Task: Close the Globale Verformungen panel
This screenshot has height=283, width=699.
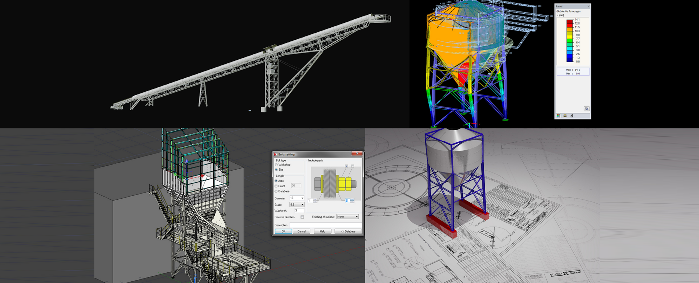Action: pyautogui.click(x=588, y=6)
